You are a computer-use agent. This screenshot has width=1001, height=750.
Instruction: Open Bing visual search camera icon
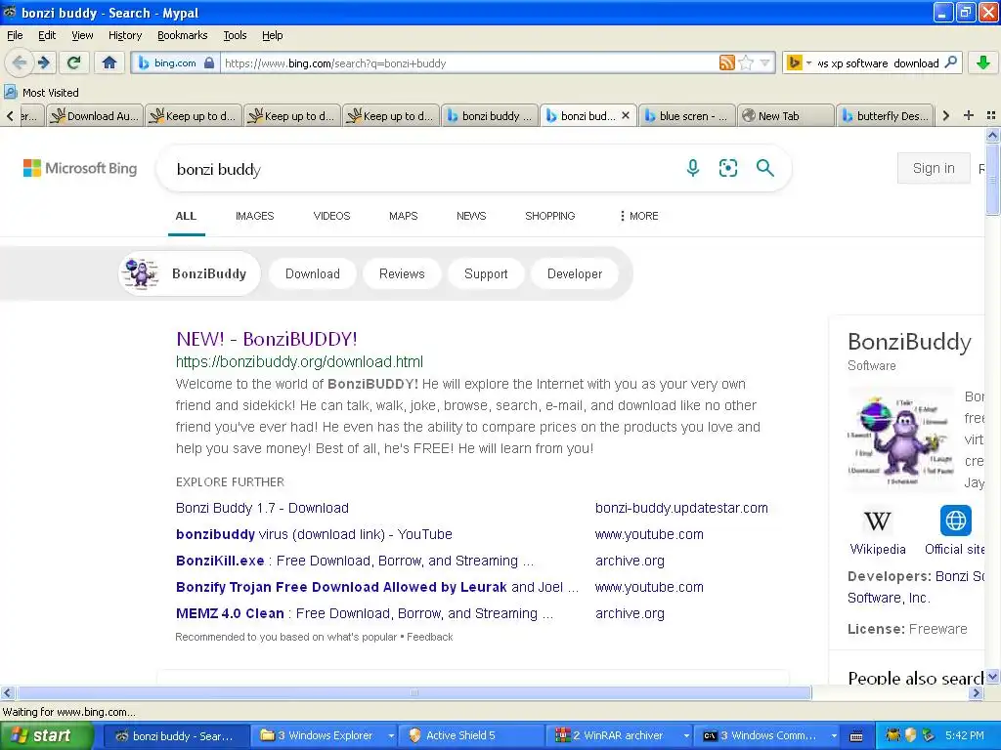pyautogui.click(x=727, y=168)
